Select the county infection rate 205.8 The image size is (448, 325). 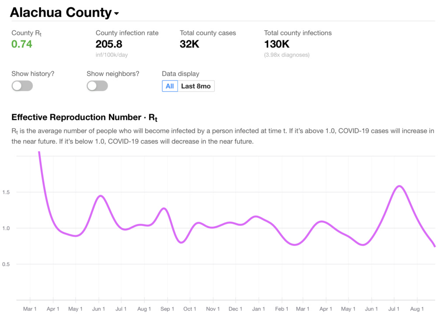click(x=108, y=44)
